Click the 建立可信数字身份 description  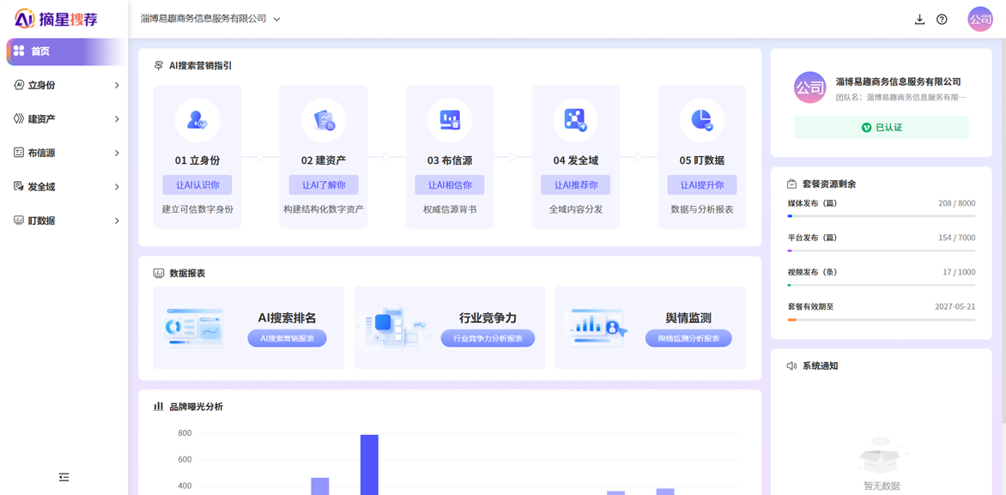pos(197,209)
